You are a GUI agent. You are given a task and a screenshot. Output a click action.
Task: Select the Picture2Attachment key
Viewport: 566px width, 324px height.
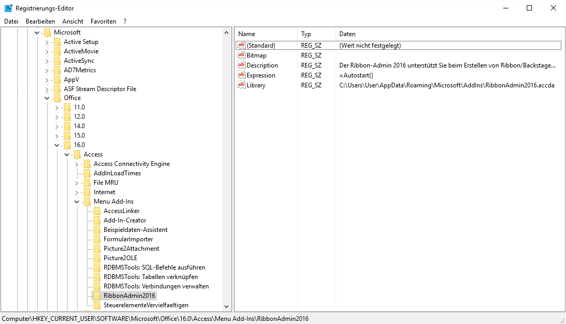(x=131, y=249)
